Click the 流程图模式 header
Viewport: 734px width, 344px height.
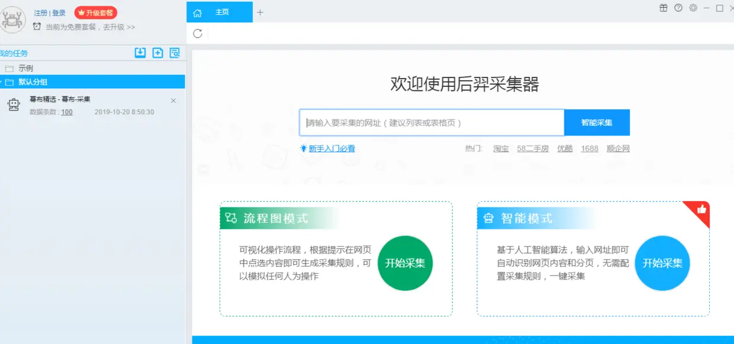tap(276, 218)
